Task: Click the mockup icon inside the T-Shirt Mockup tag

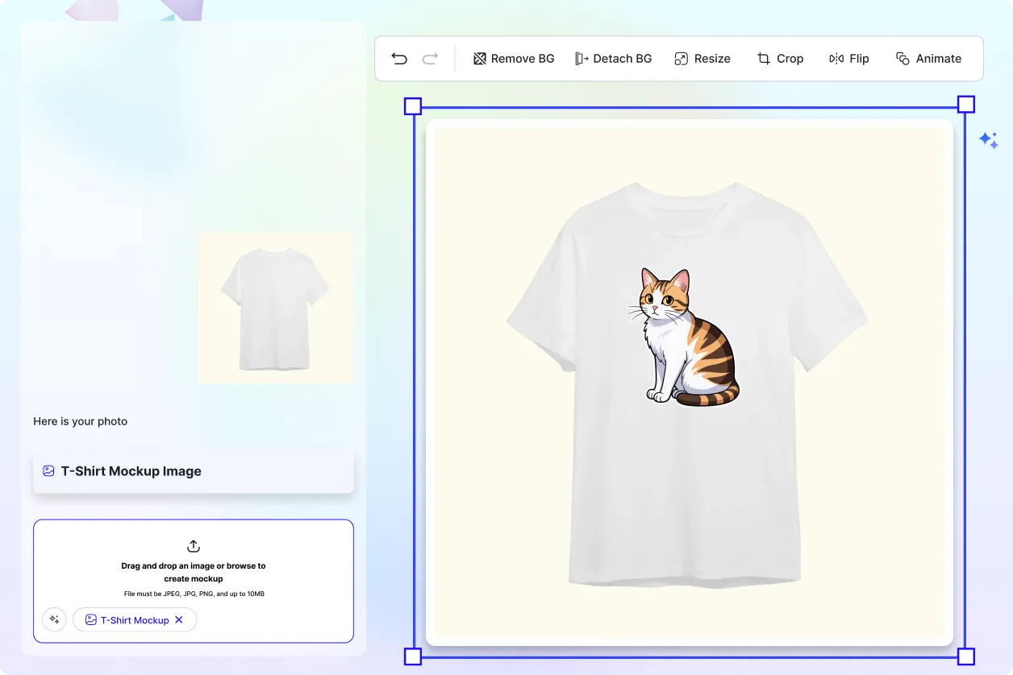Action: pos(91,619)
